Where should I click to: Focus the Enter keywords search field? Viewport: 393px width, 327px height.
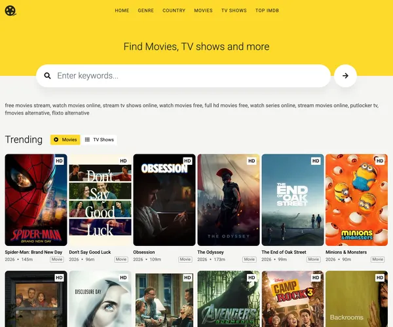(x=183, y=76)
